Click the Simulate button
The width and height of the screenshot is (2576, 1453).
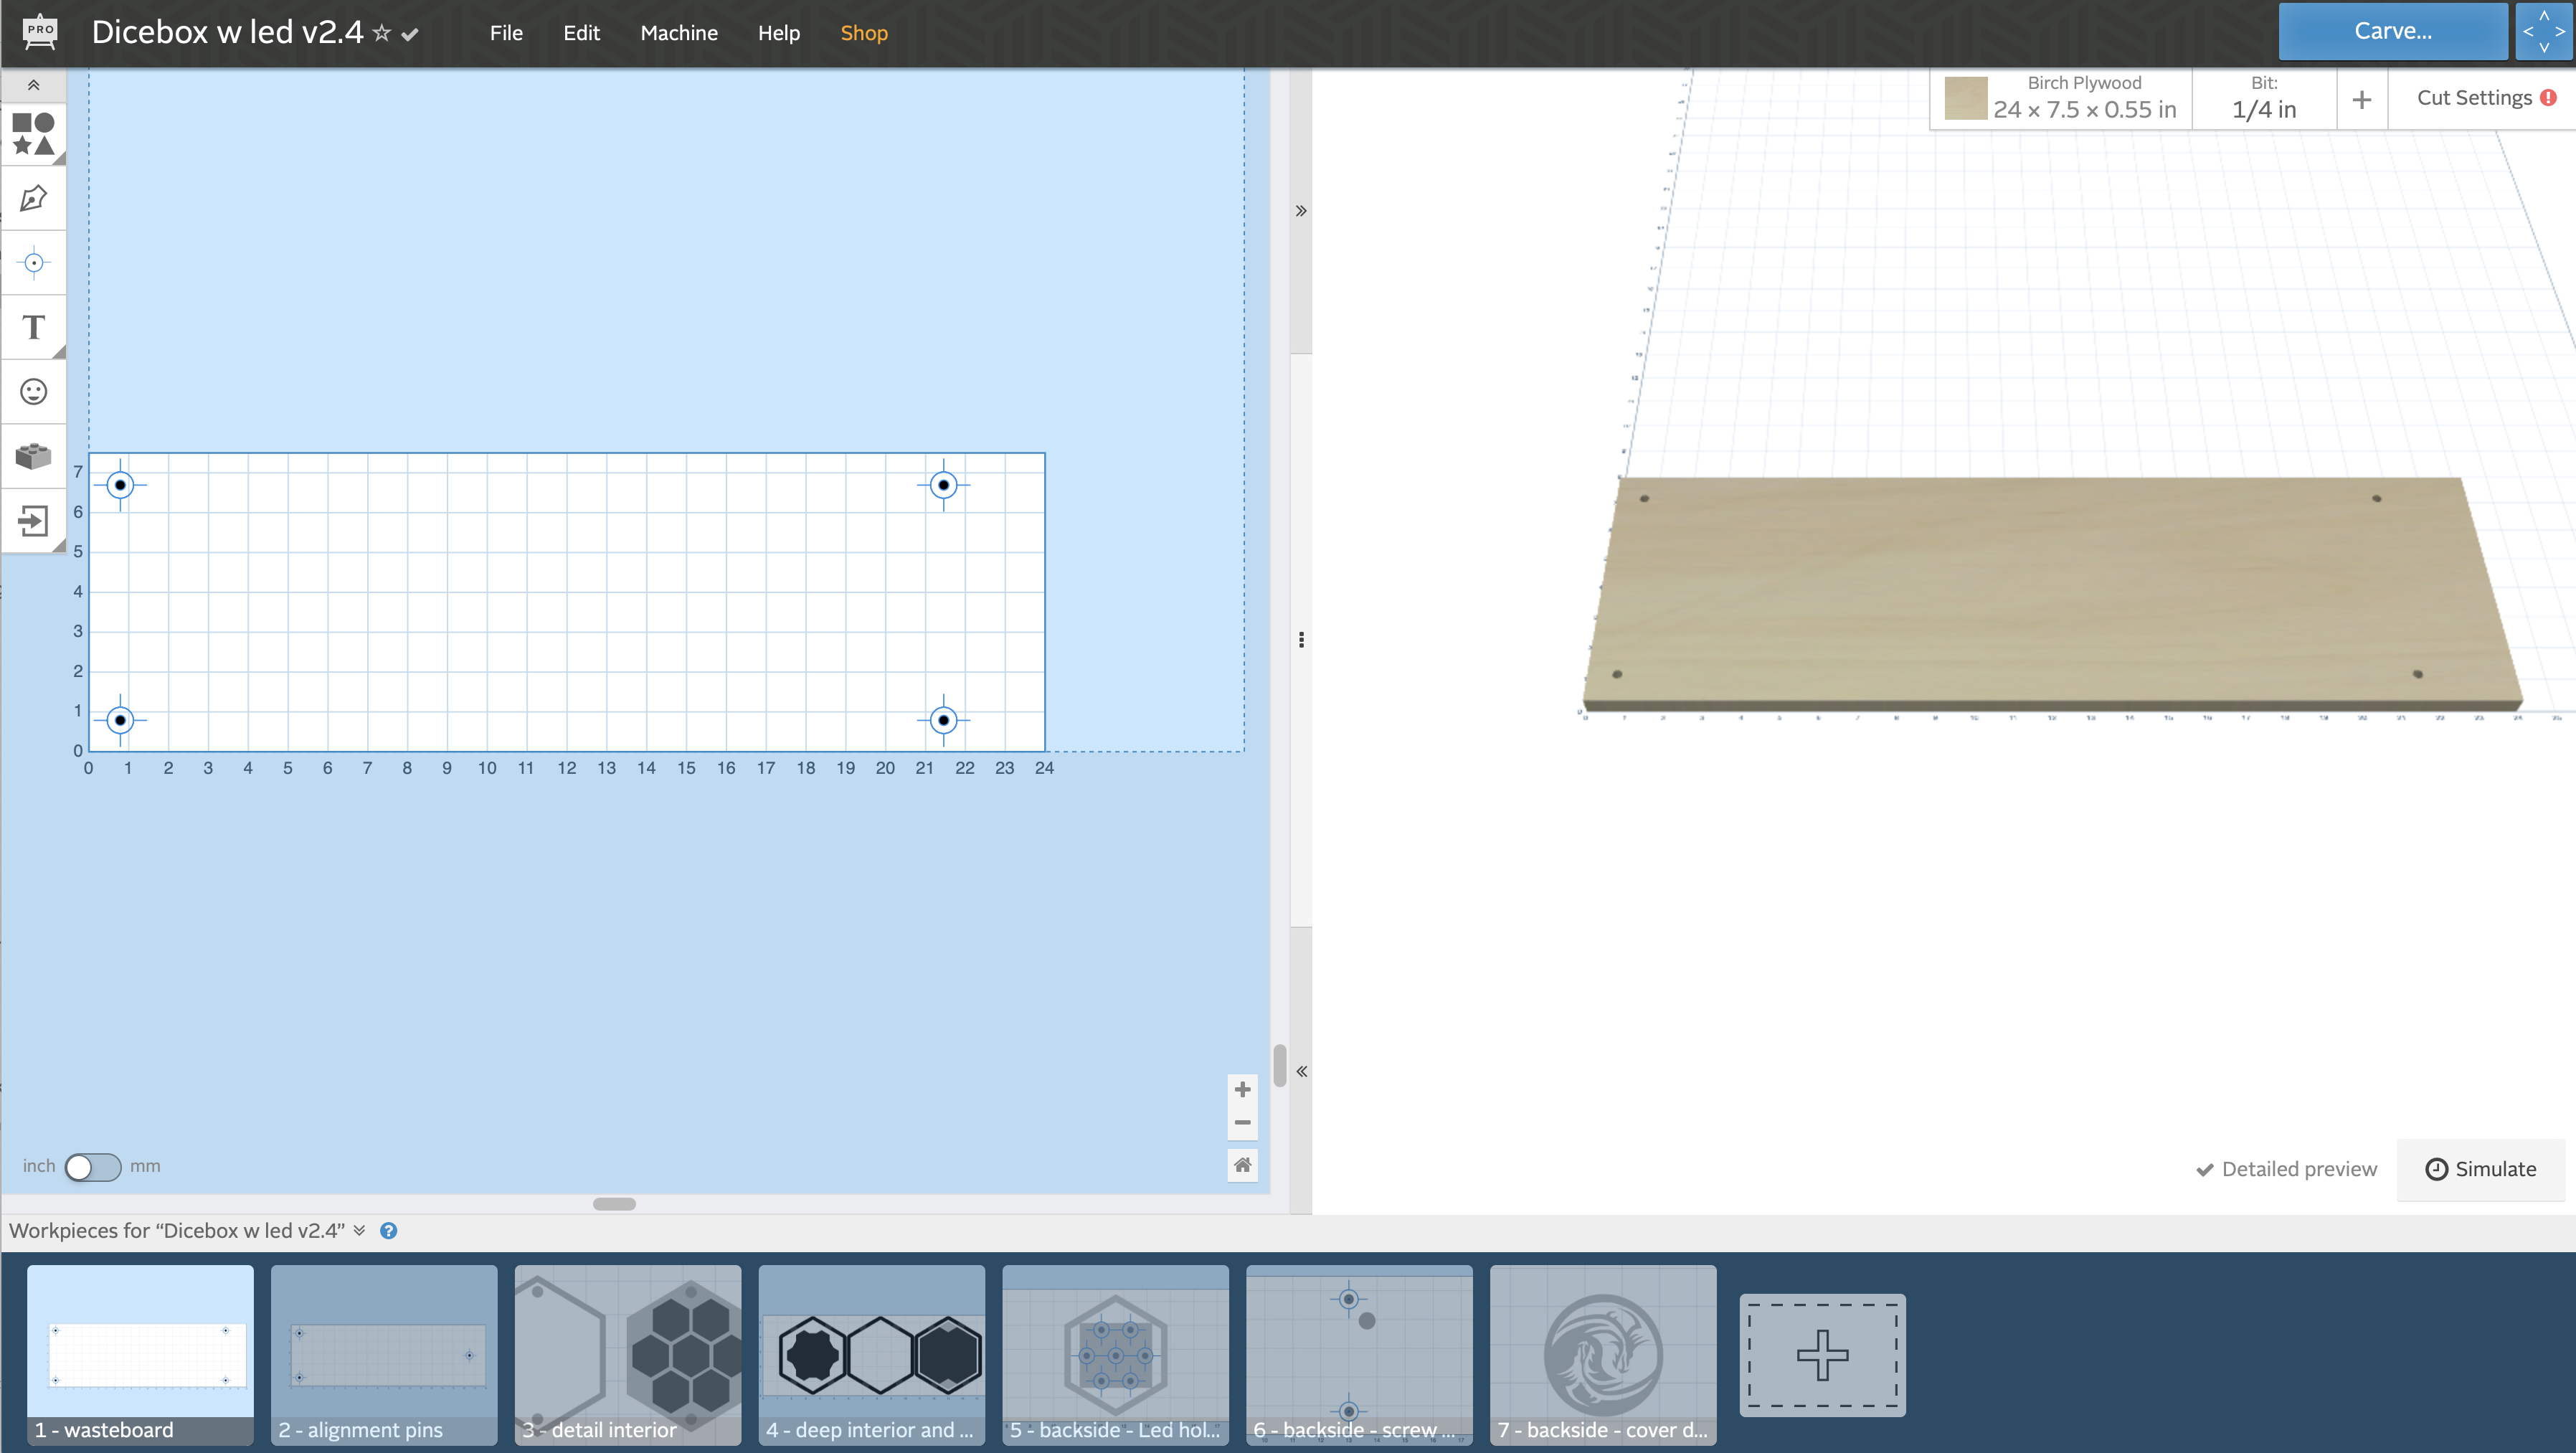tap(2481, 1169)
